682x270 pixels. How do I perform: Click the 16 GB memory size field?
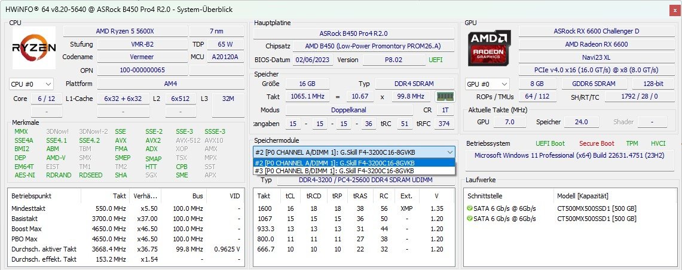tap(307, 84)
